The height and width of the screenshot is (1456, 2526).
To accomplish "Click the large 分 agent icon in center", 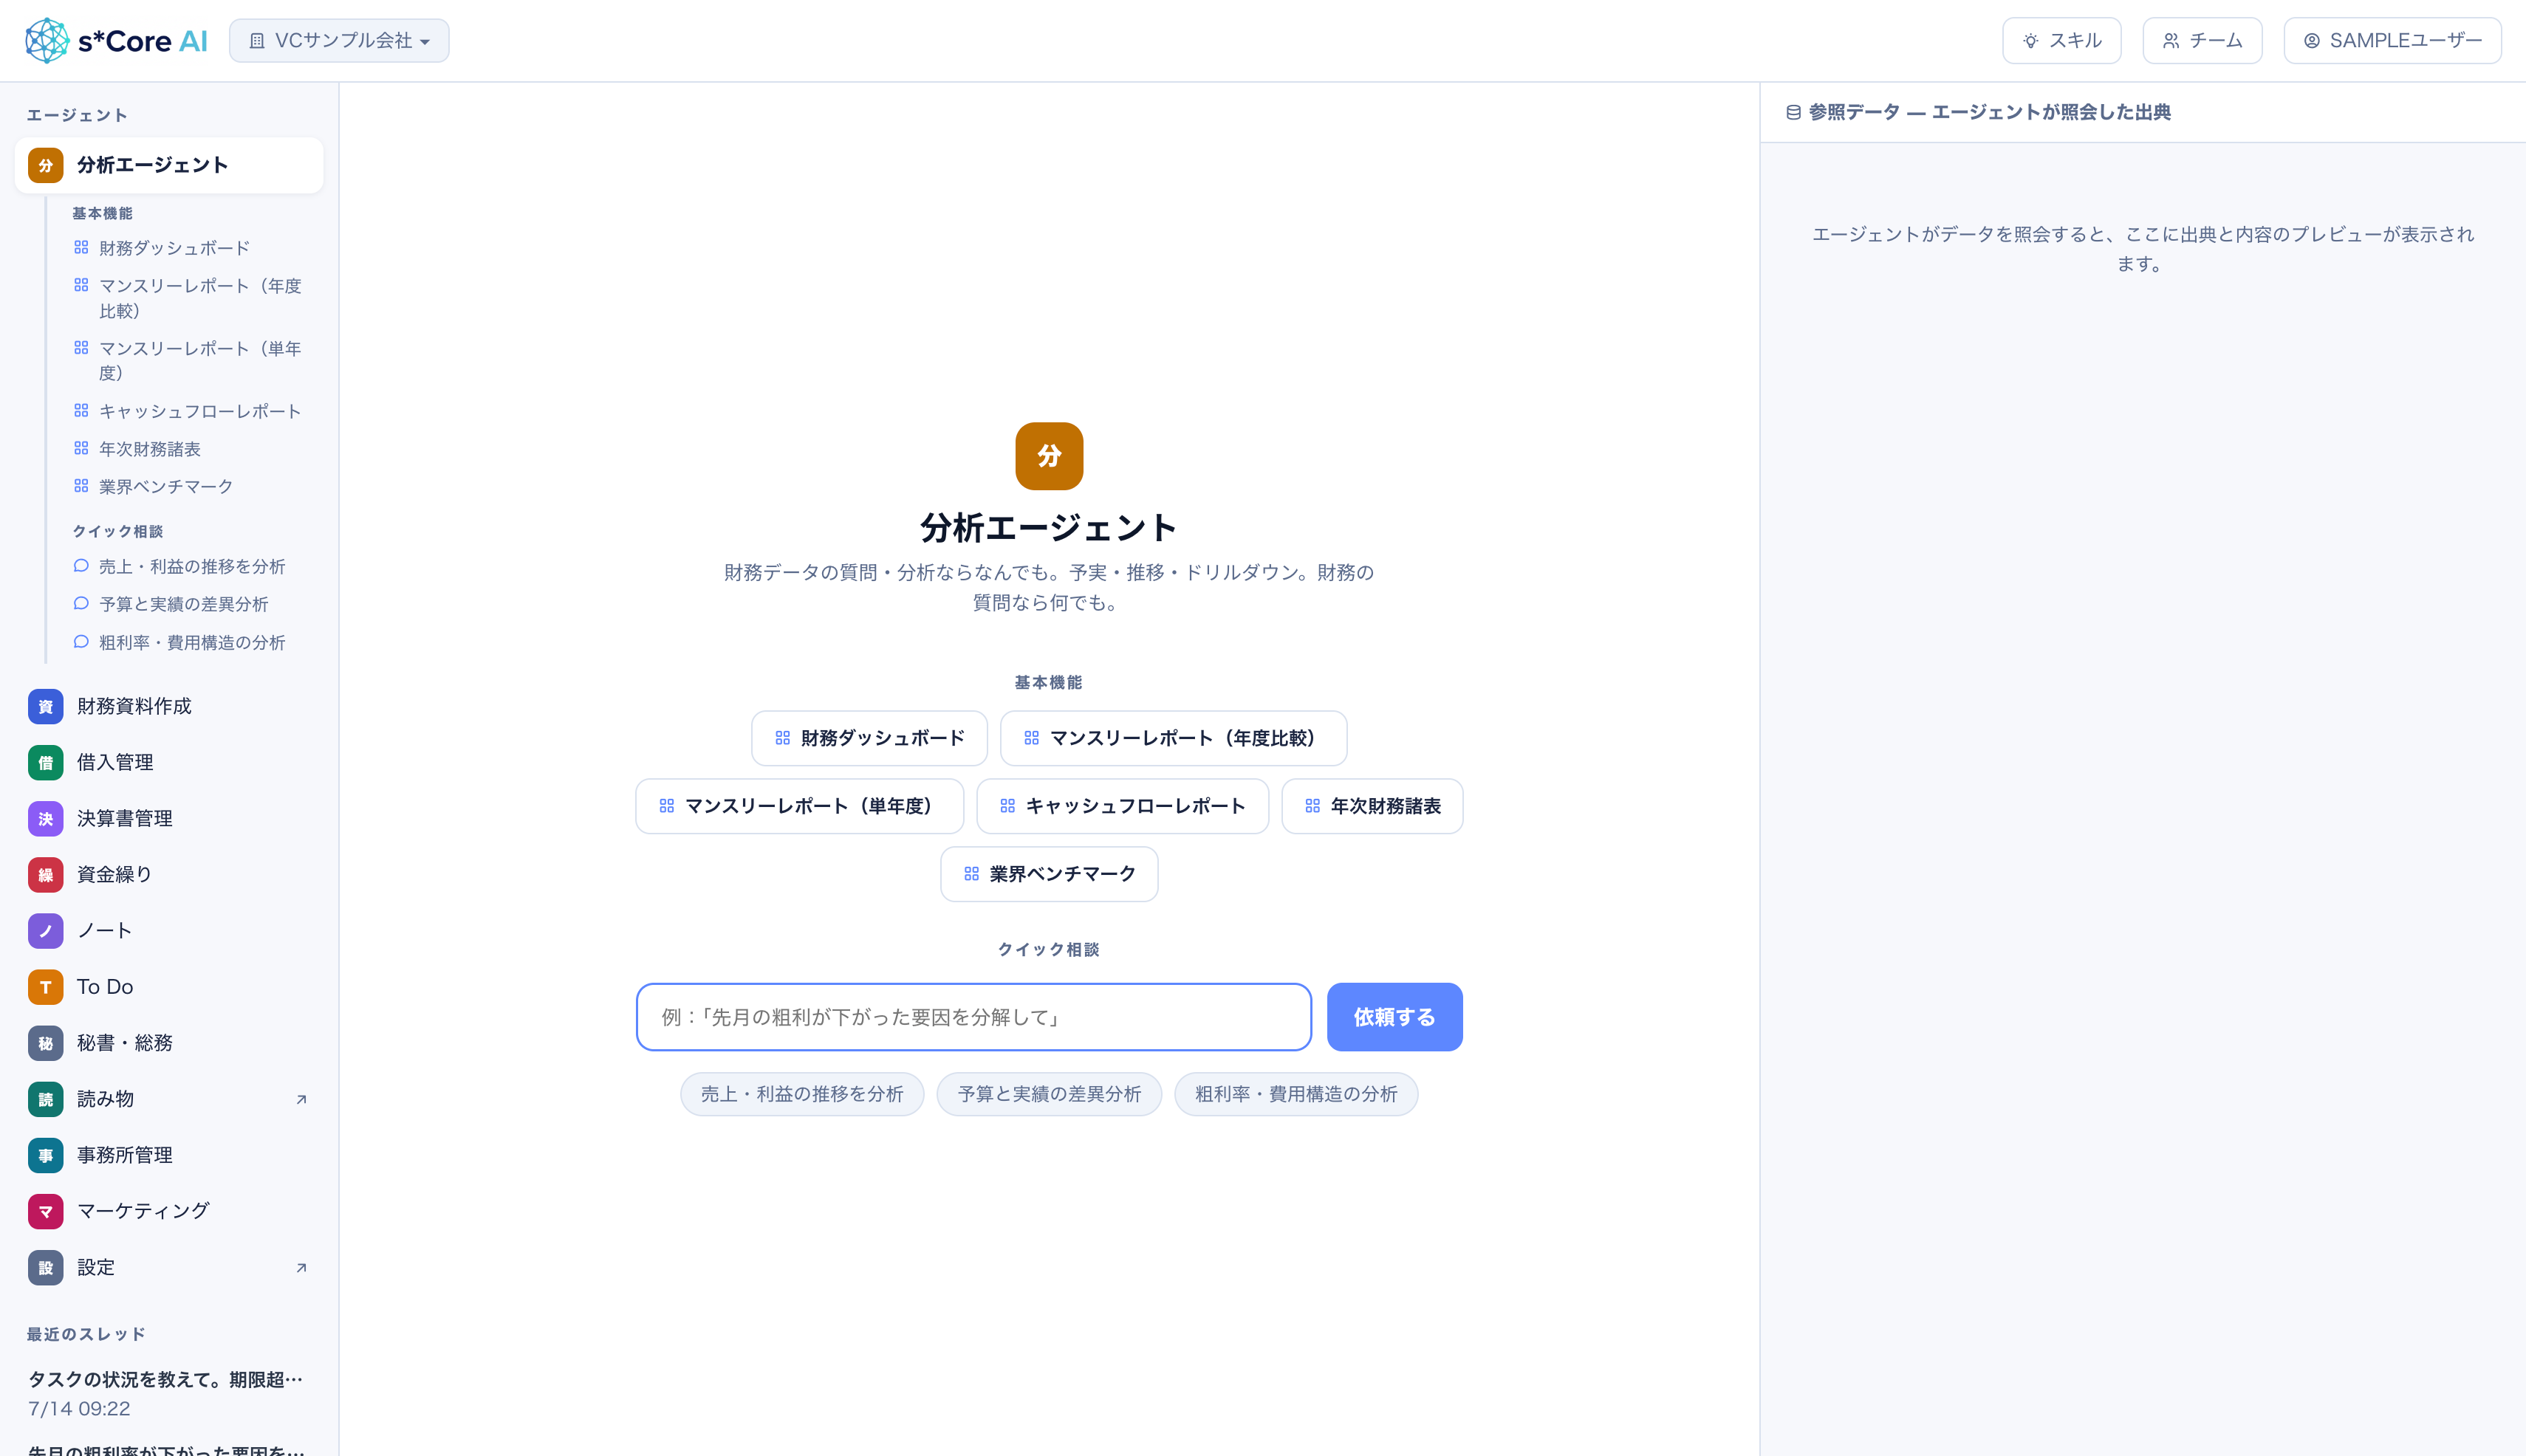I will click(x=1048, y=456).
